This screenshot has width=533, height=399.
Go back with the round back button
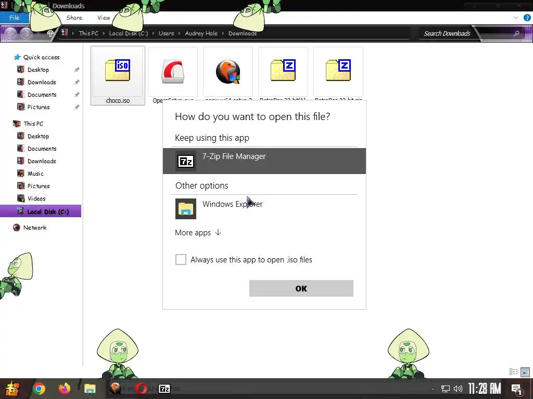pyautogui.click(x=10, y=33)
